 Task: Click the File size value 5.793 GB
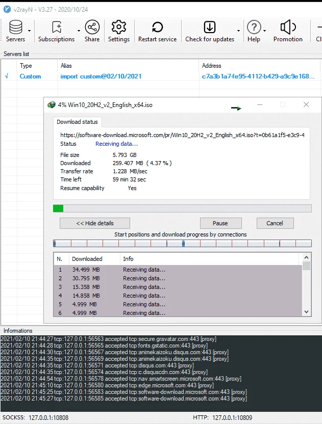tap(125, 155)
